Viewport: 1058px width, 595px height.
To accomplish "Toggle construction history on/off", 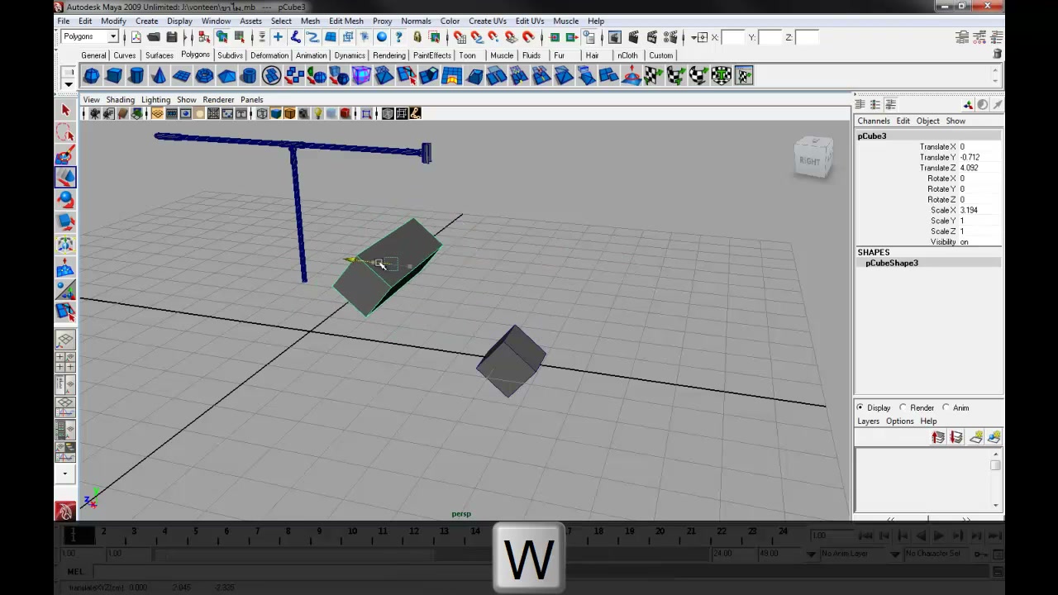I will pyautogui.click(x=589, y=37).
